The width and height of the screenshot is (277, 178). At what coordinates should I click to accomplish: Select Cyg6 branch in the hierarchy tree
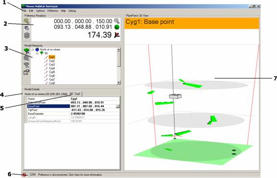click(x=52, y=76)
